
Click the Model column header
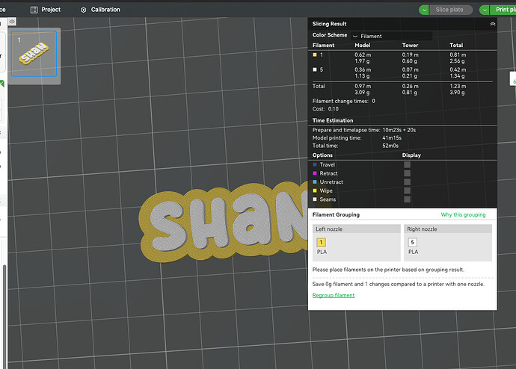pos(362,45)
